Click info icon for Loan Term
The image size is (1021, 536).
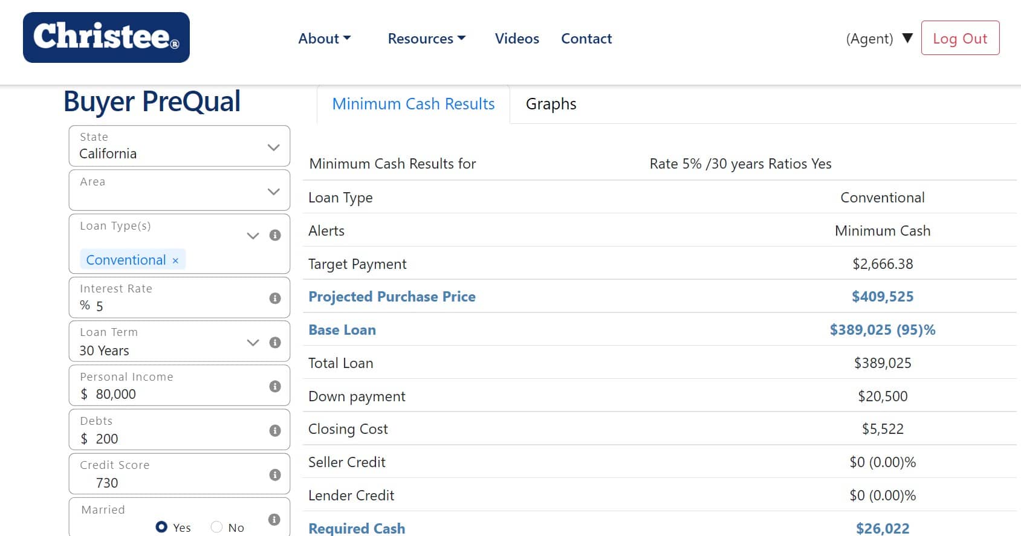point(275,343)
